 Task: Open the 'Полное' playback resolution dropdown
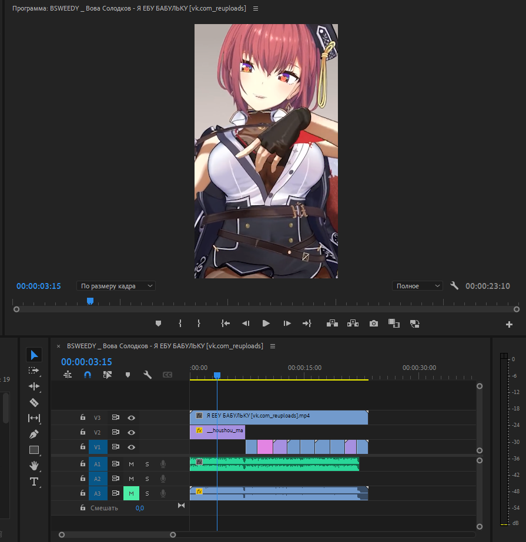coord(418,286)
